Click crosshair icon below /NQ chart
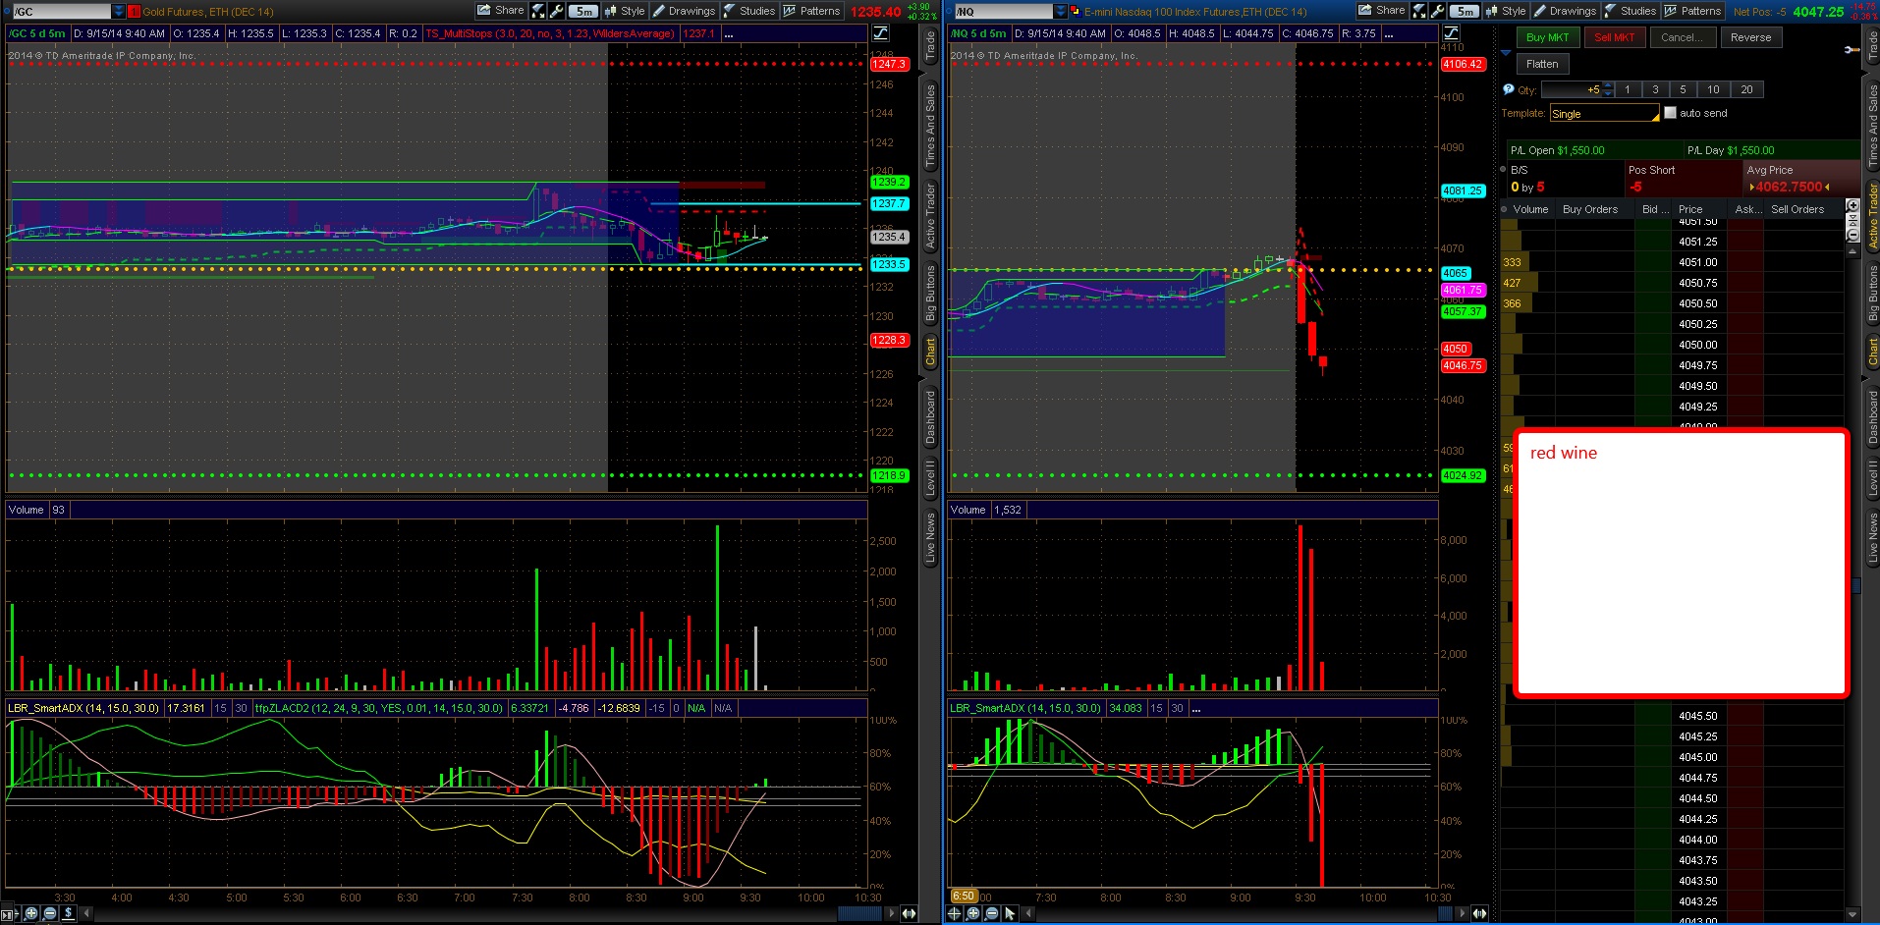 coord(954,913)
